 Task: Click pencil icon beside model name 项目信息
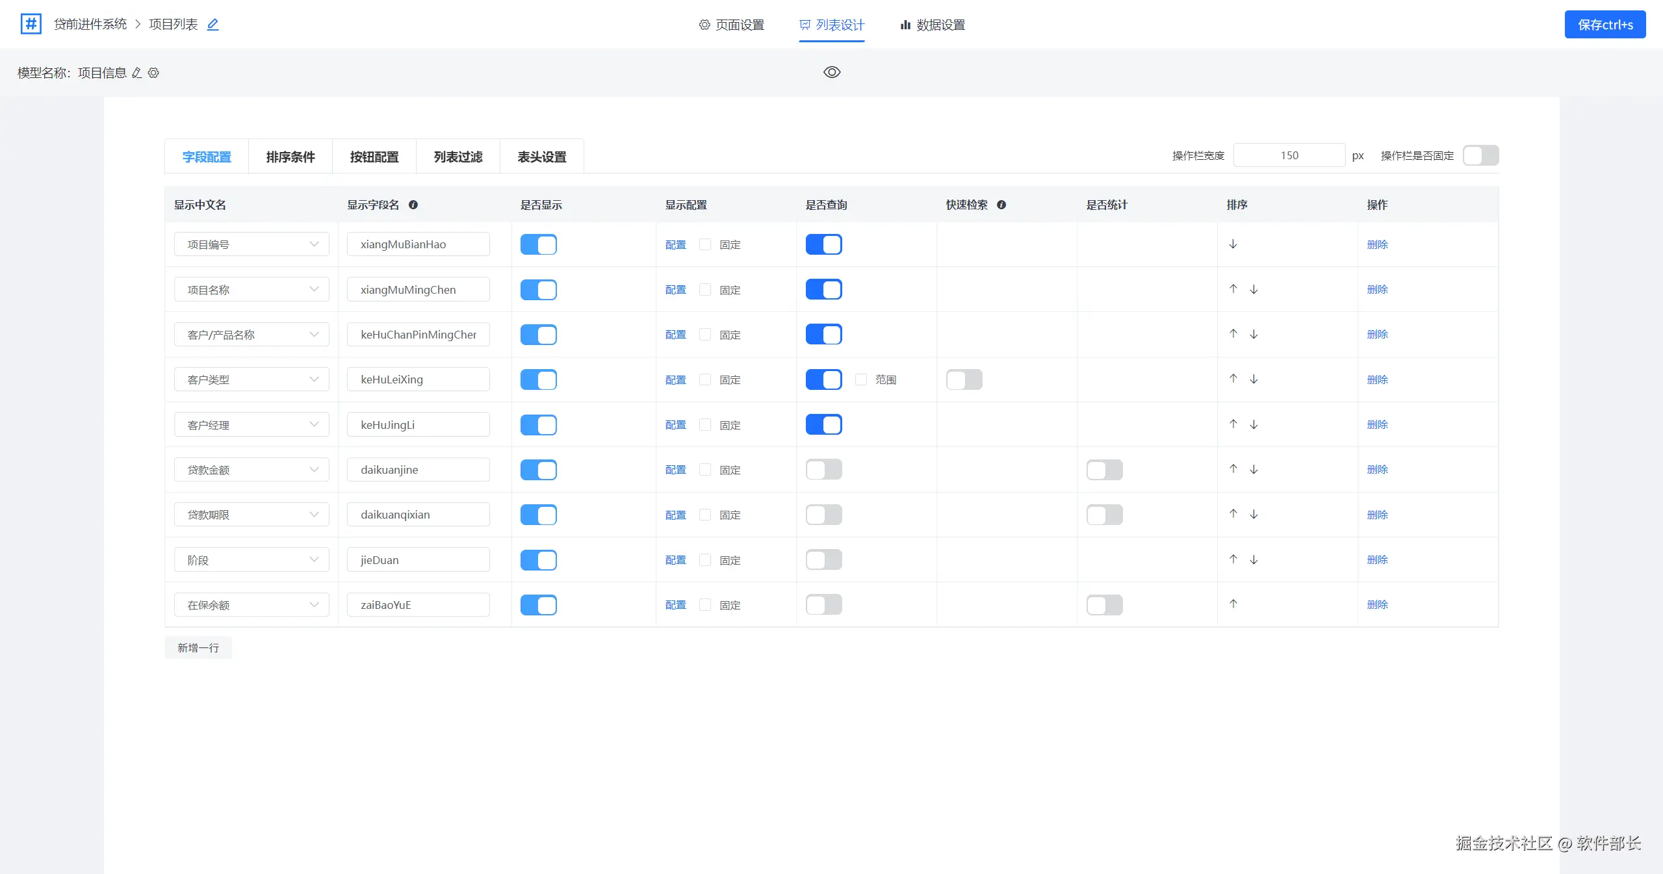coord(136,73)
